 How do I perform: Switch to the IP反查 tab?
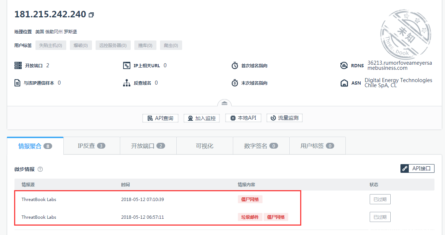[x=91, y=145]
